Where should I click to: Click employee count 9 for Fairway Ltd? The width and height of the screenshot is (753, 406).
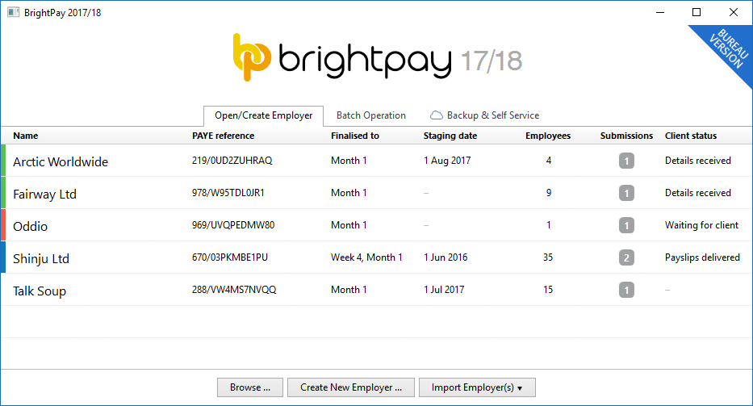(549, 193)
